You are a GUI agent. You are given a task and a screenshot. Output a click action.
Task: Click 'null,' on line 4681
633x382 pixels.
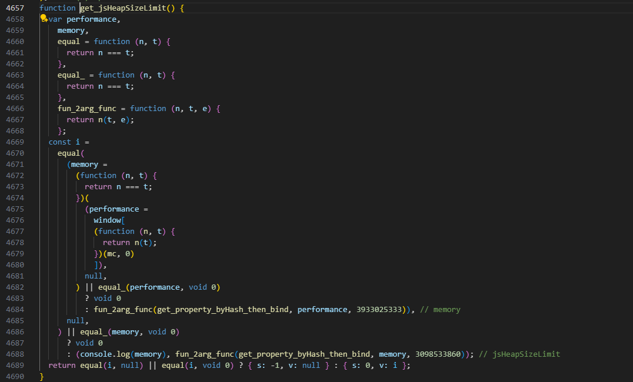point(96,276)
